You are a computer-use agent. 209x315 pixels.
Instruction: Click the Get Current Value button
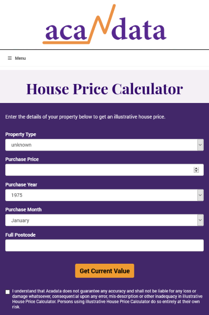coord(104,271)
